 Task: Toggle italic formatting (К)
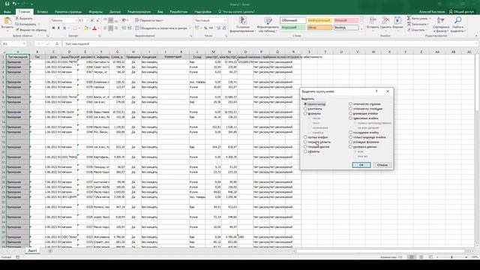[58, 28]
